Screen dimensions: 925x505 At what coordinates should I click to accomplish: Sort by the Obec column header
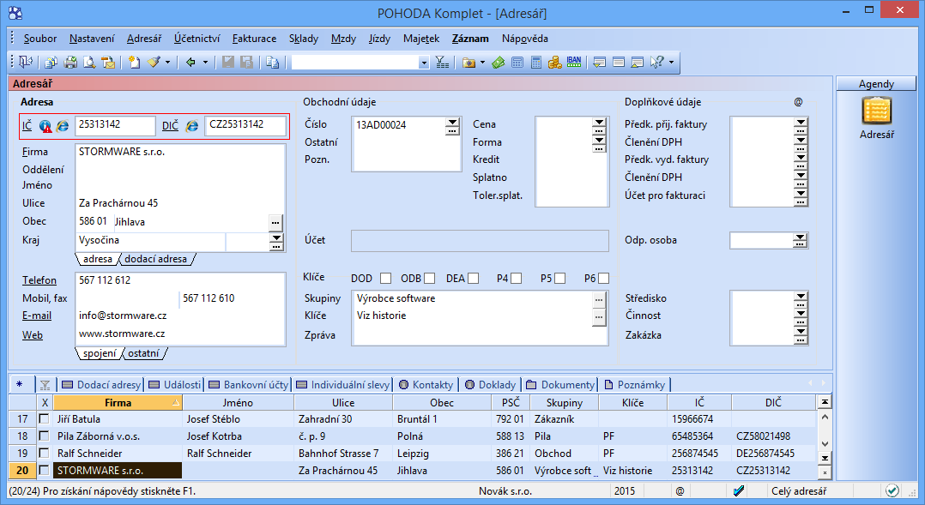coord(442,402)
